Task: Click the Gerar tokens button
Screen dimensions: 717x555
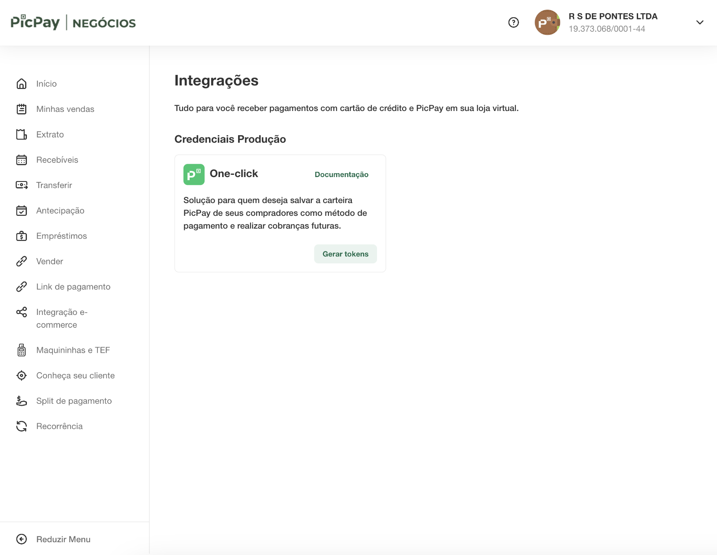Action: pyautogui.click(x=346, y=254)
